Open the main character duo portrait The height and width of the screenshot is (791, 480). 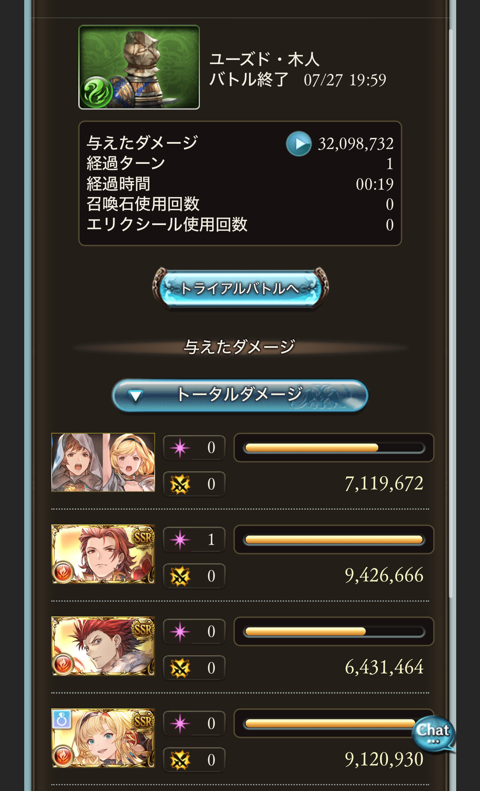pos(103,462)
